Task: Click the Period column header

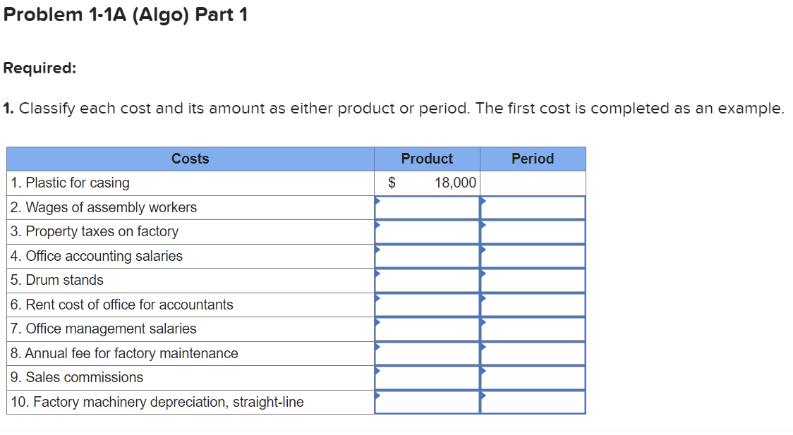Action: 533,159
